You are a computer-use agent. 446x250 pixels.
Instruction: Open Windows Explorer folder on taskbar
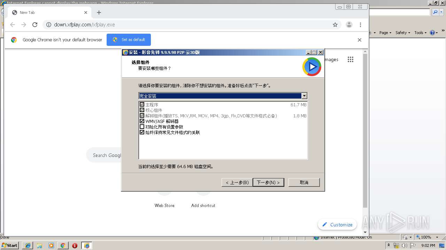[39, 245]
